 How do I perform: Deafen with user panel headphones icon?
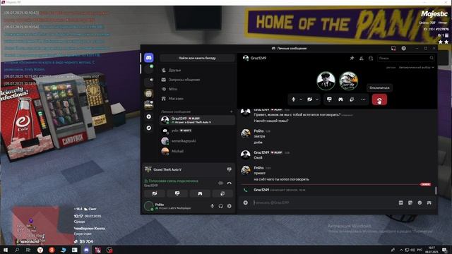click(220, 206)
